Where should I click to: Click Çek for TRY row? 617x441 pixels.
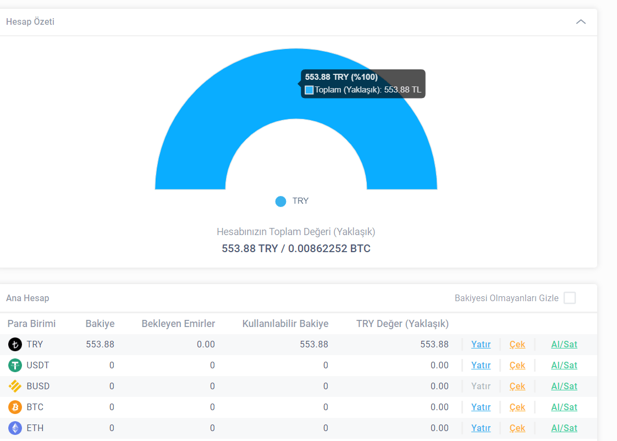click(517, 345)
